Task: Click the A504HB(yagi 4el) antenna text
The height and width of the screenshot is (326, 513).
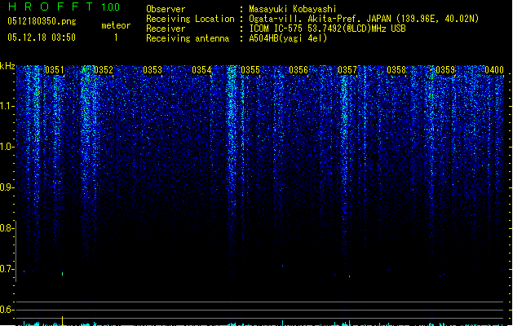Action: tap(288, 38)
